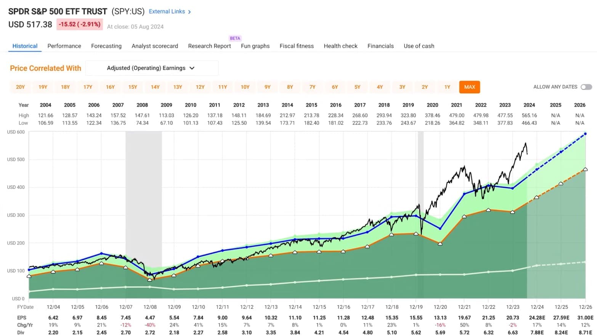Image resolution: width=597 pixels, height=336 pixels.
Task: Select the 20Y time range button
Action: 20,87
